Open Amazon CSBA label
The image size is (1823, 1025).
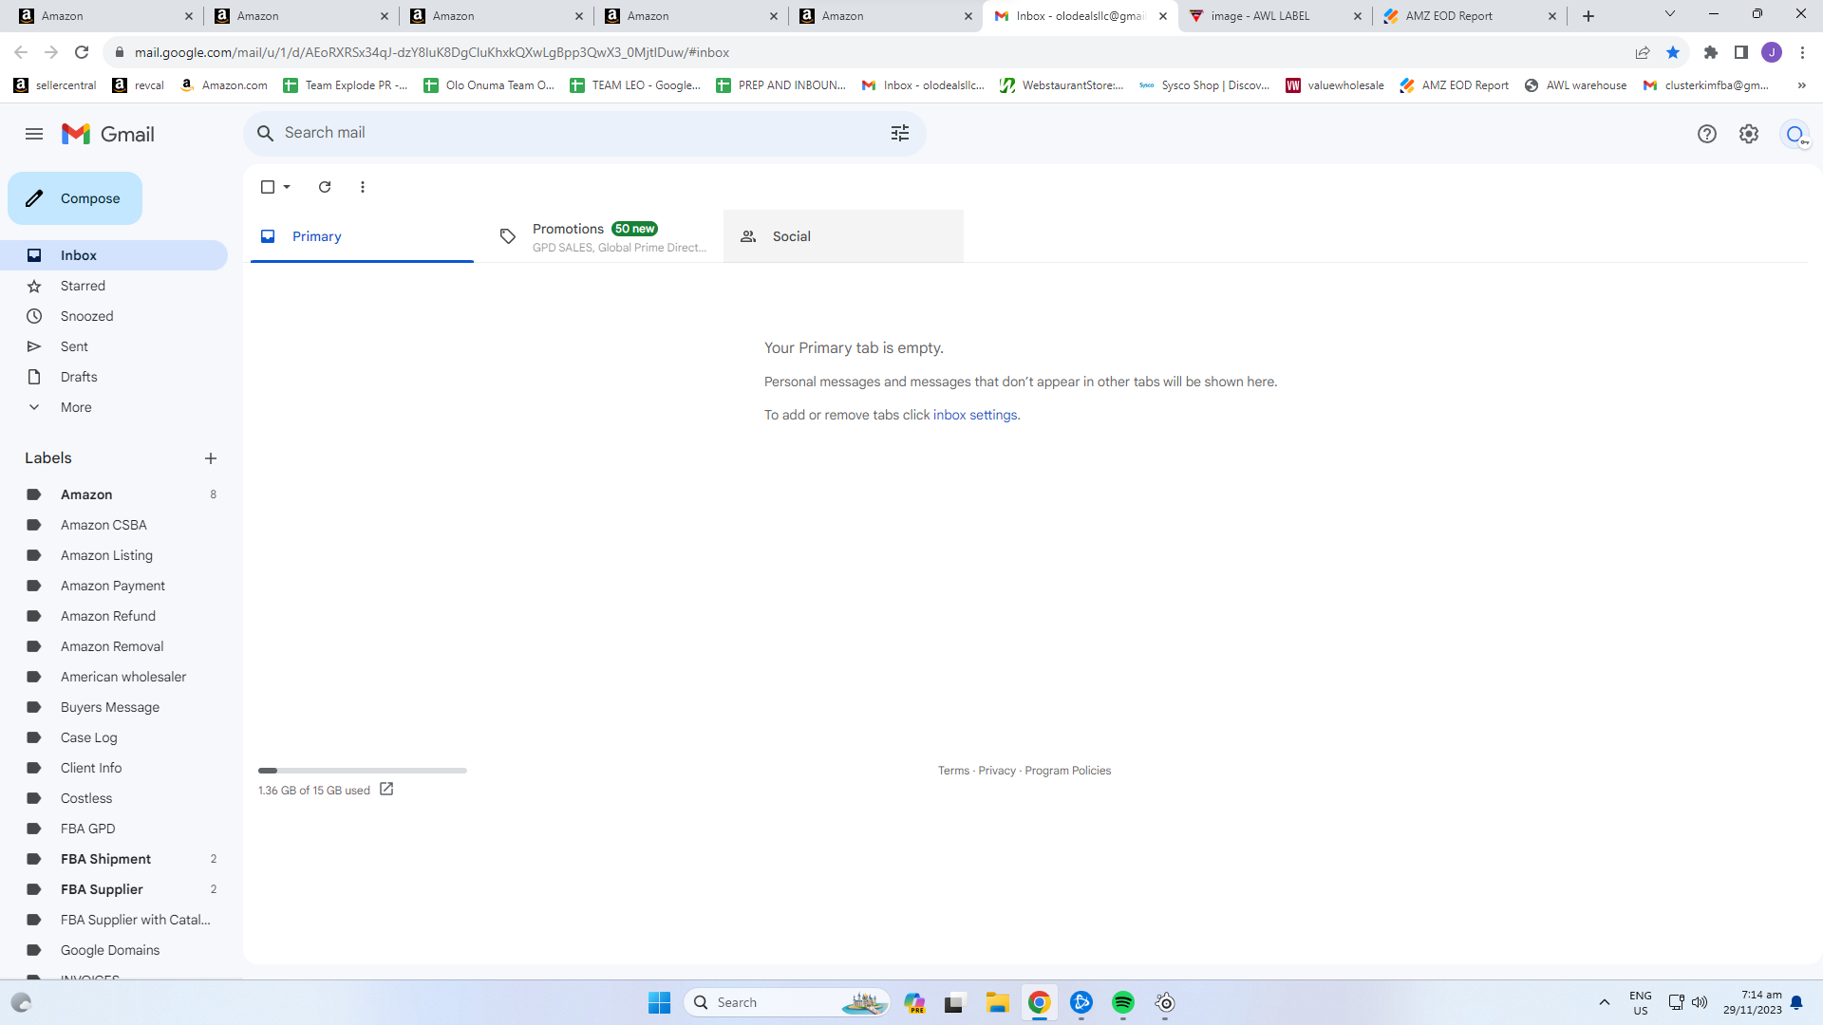tap(114, 525)
